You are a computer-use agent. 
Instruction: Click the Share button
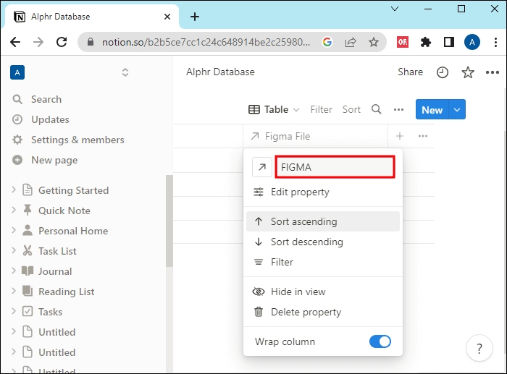410,72
